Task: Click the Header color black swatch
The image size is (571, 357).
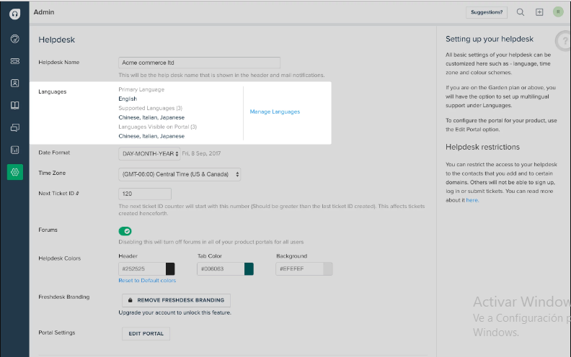Action: tap(170, 268)
